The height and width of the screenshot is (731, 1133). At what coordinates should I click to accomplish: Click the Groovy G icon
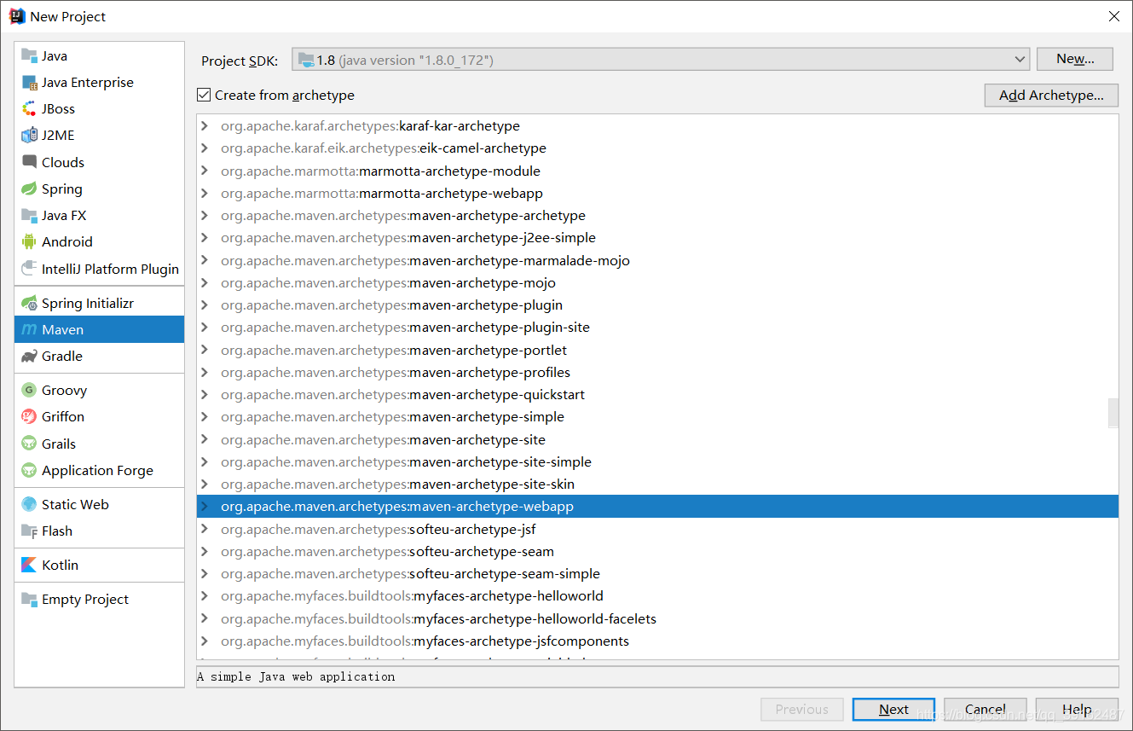[x=29, y=390]
